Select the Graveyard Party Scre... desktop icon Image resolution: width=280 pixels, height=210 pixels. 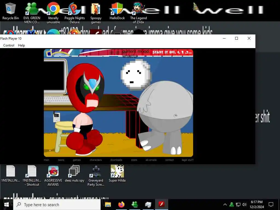(x=96, y=176)
